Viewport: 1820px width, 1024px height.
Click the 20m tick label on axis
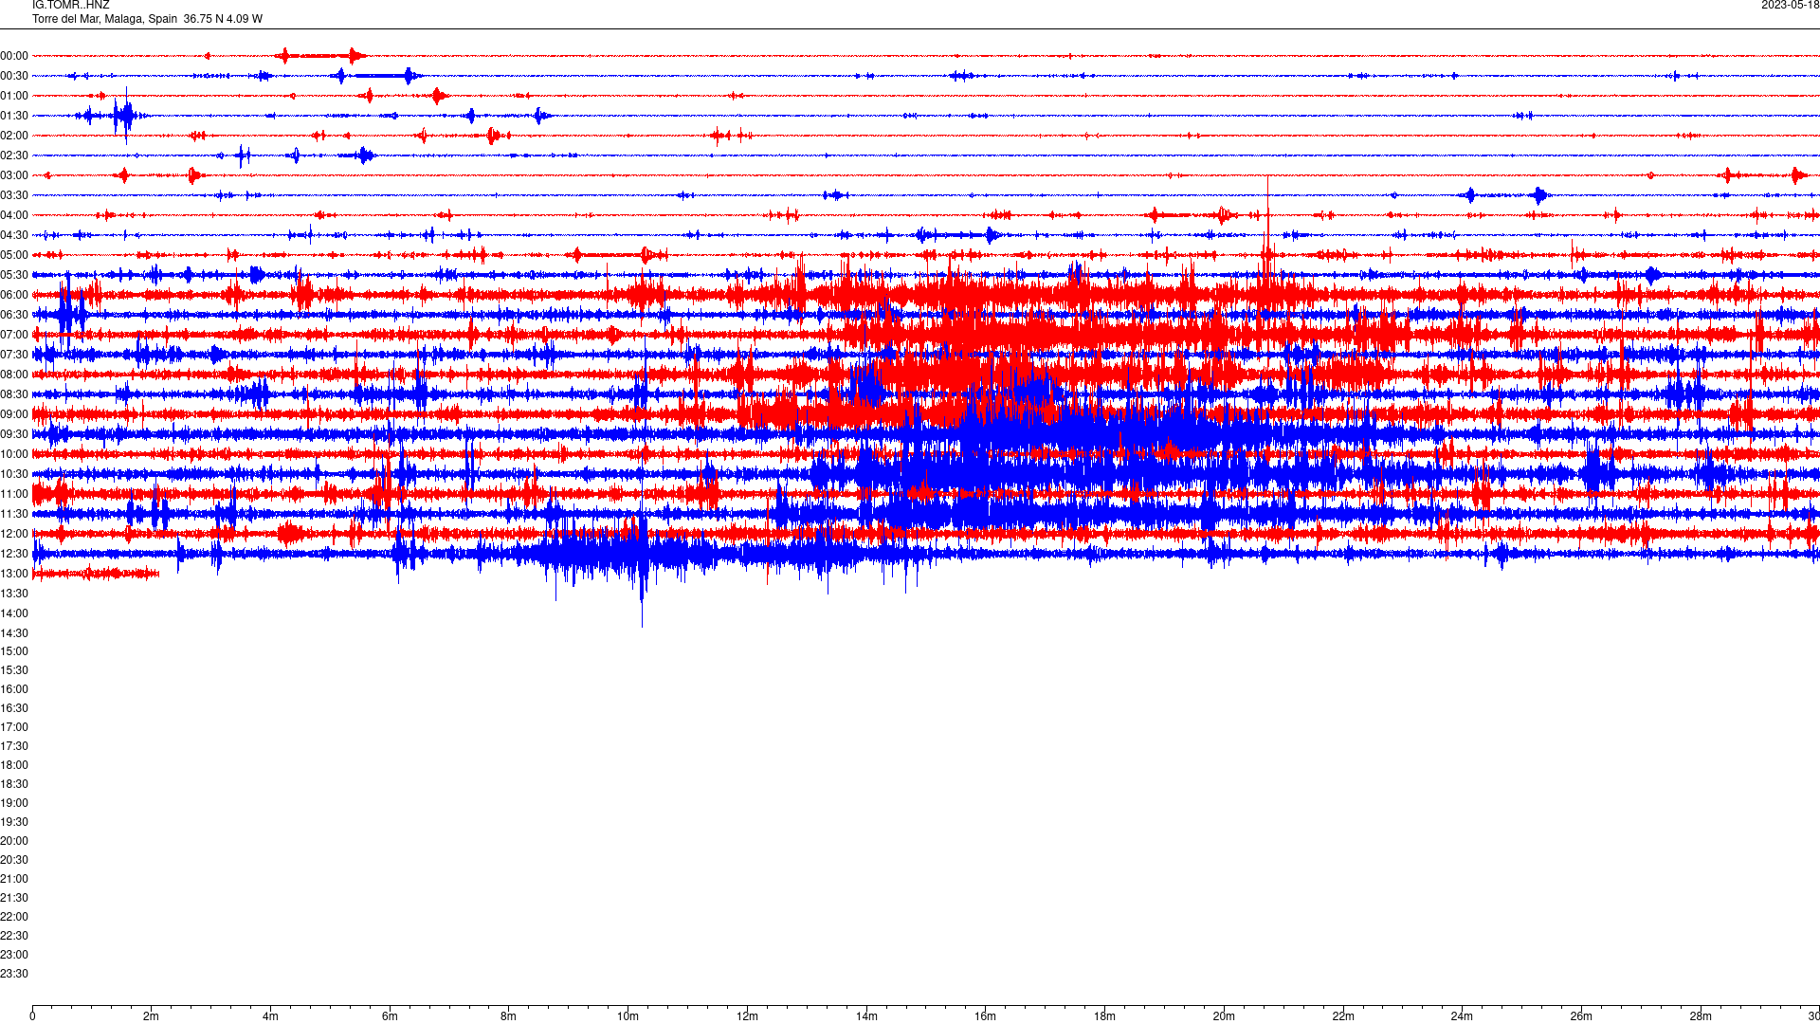[1224, 1016]
